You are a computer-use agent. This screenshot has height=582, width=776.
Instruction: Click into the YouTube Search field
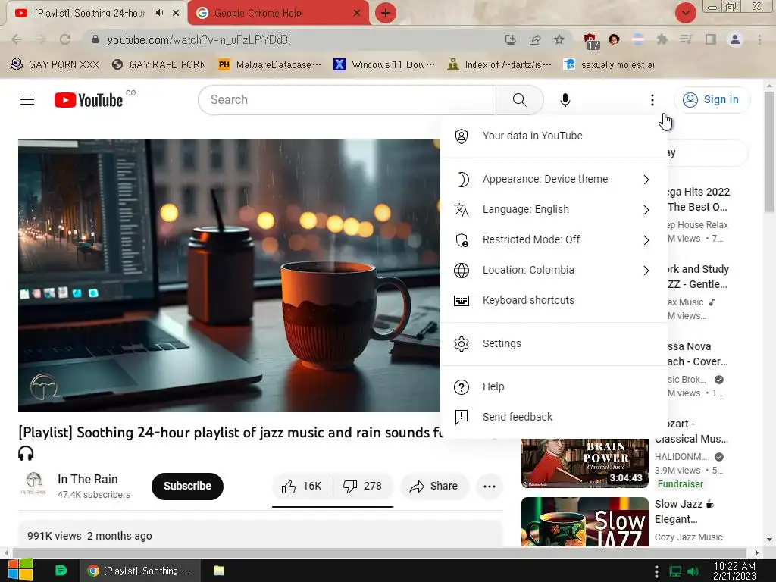coord(347,100)
